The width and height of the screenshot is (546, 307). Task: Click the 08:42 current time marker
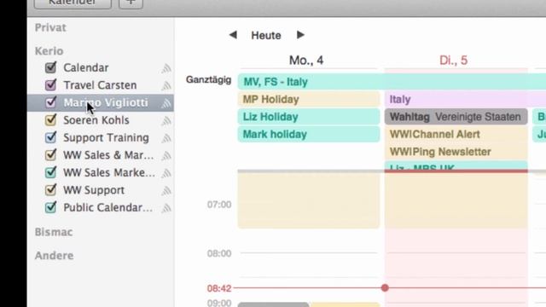[x=219, y=288]
